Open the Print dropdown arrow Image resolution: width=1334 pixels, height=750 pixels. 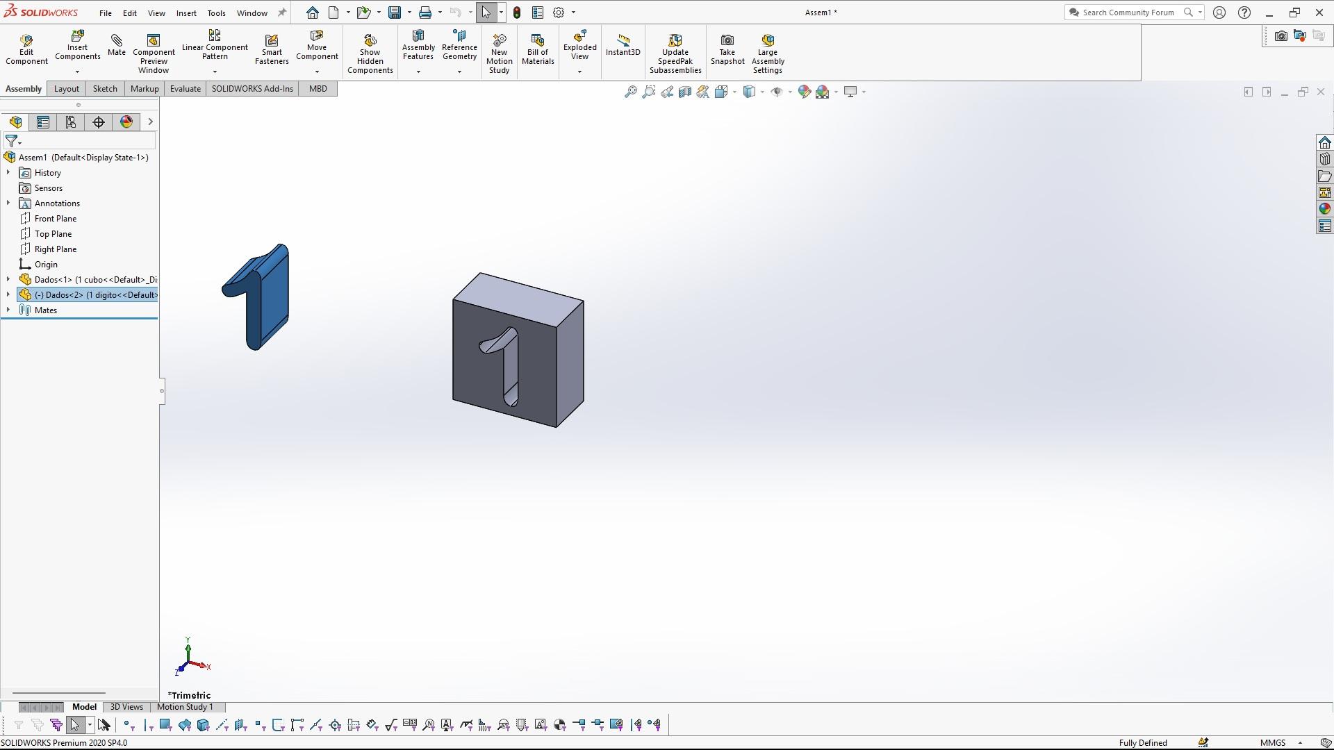pos(440,12)
